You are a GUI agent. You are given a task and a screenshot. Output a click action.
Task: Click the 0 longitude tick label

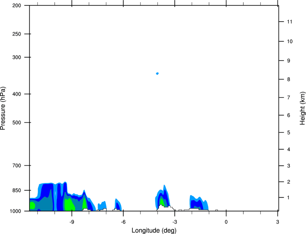click(226, 222)
